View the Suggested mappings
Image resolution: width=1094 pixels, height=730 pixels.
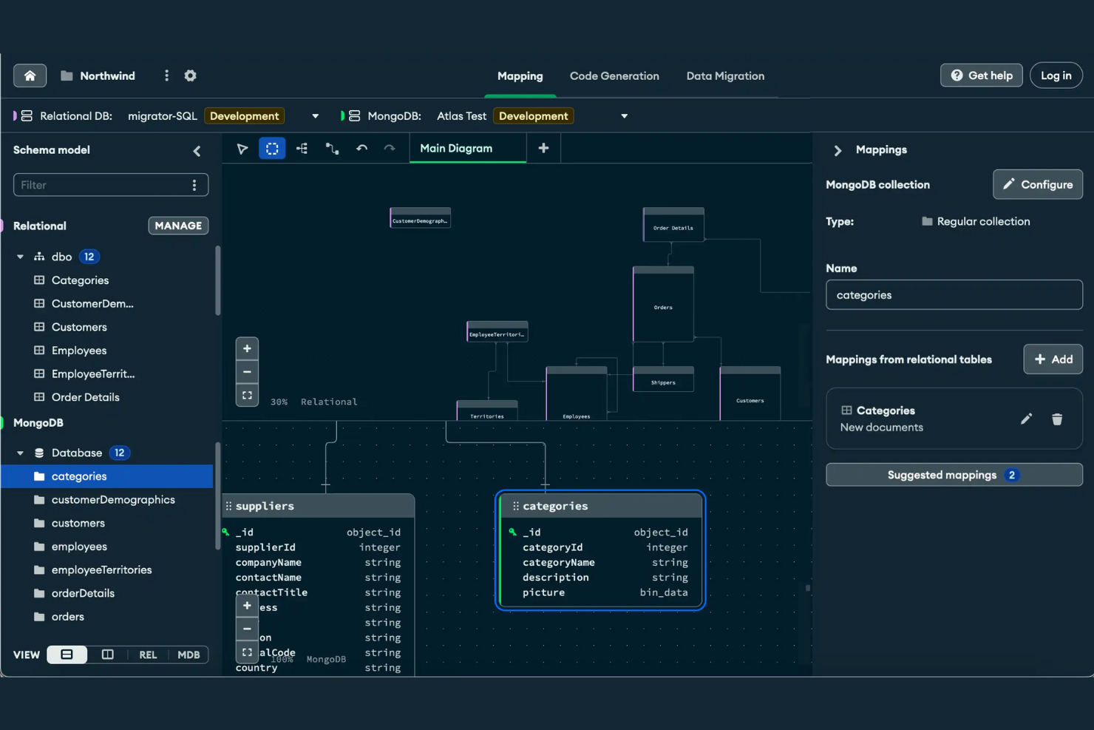tap(954, 474)
